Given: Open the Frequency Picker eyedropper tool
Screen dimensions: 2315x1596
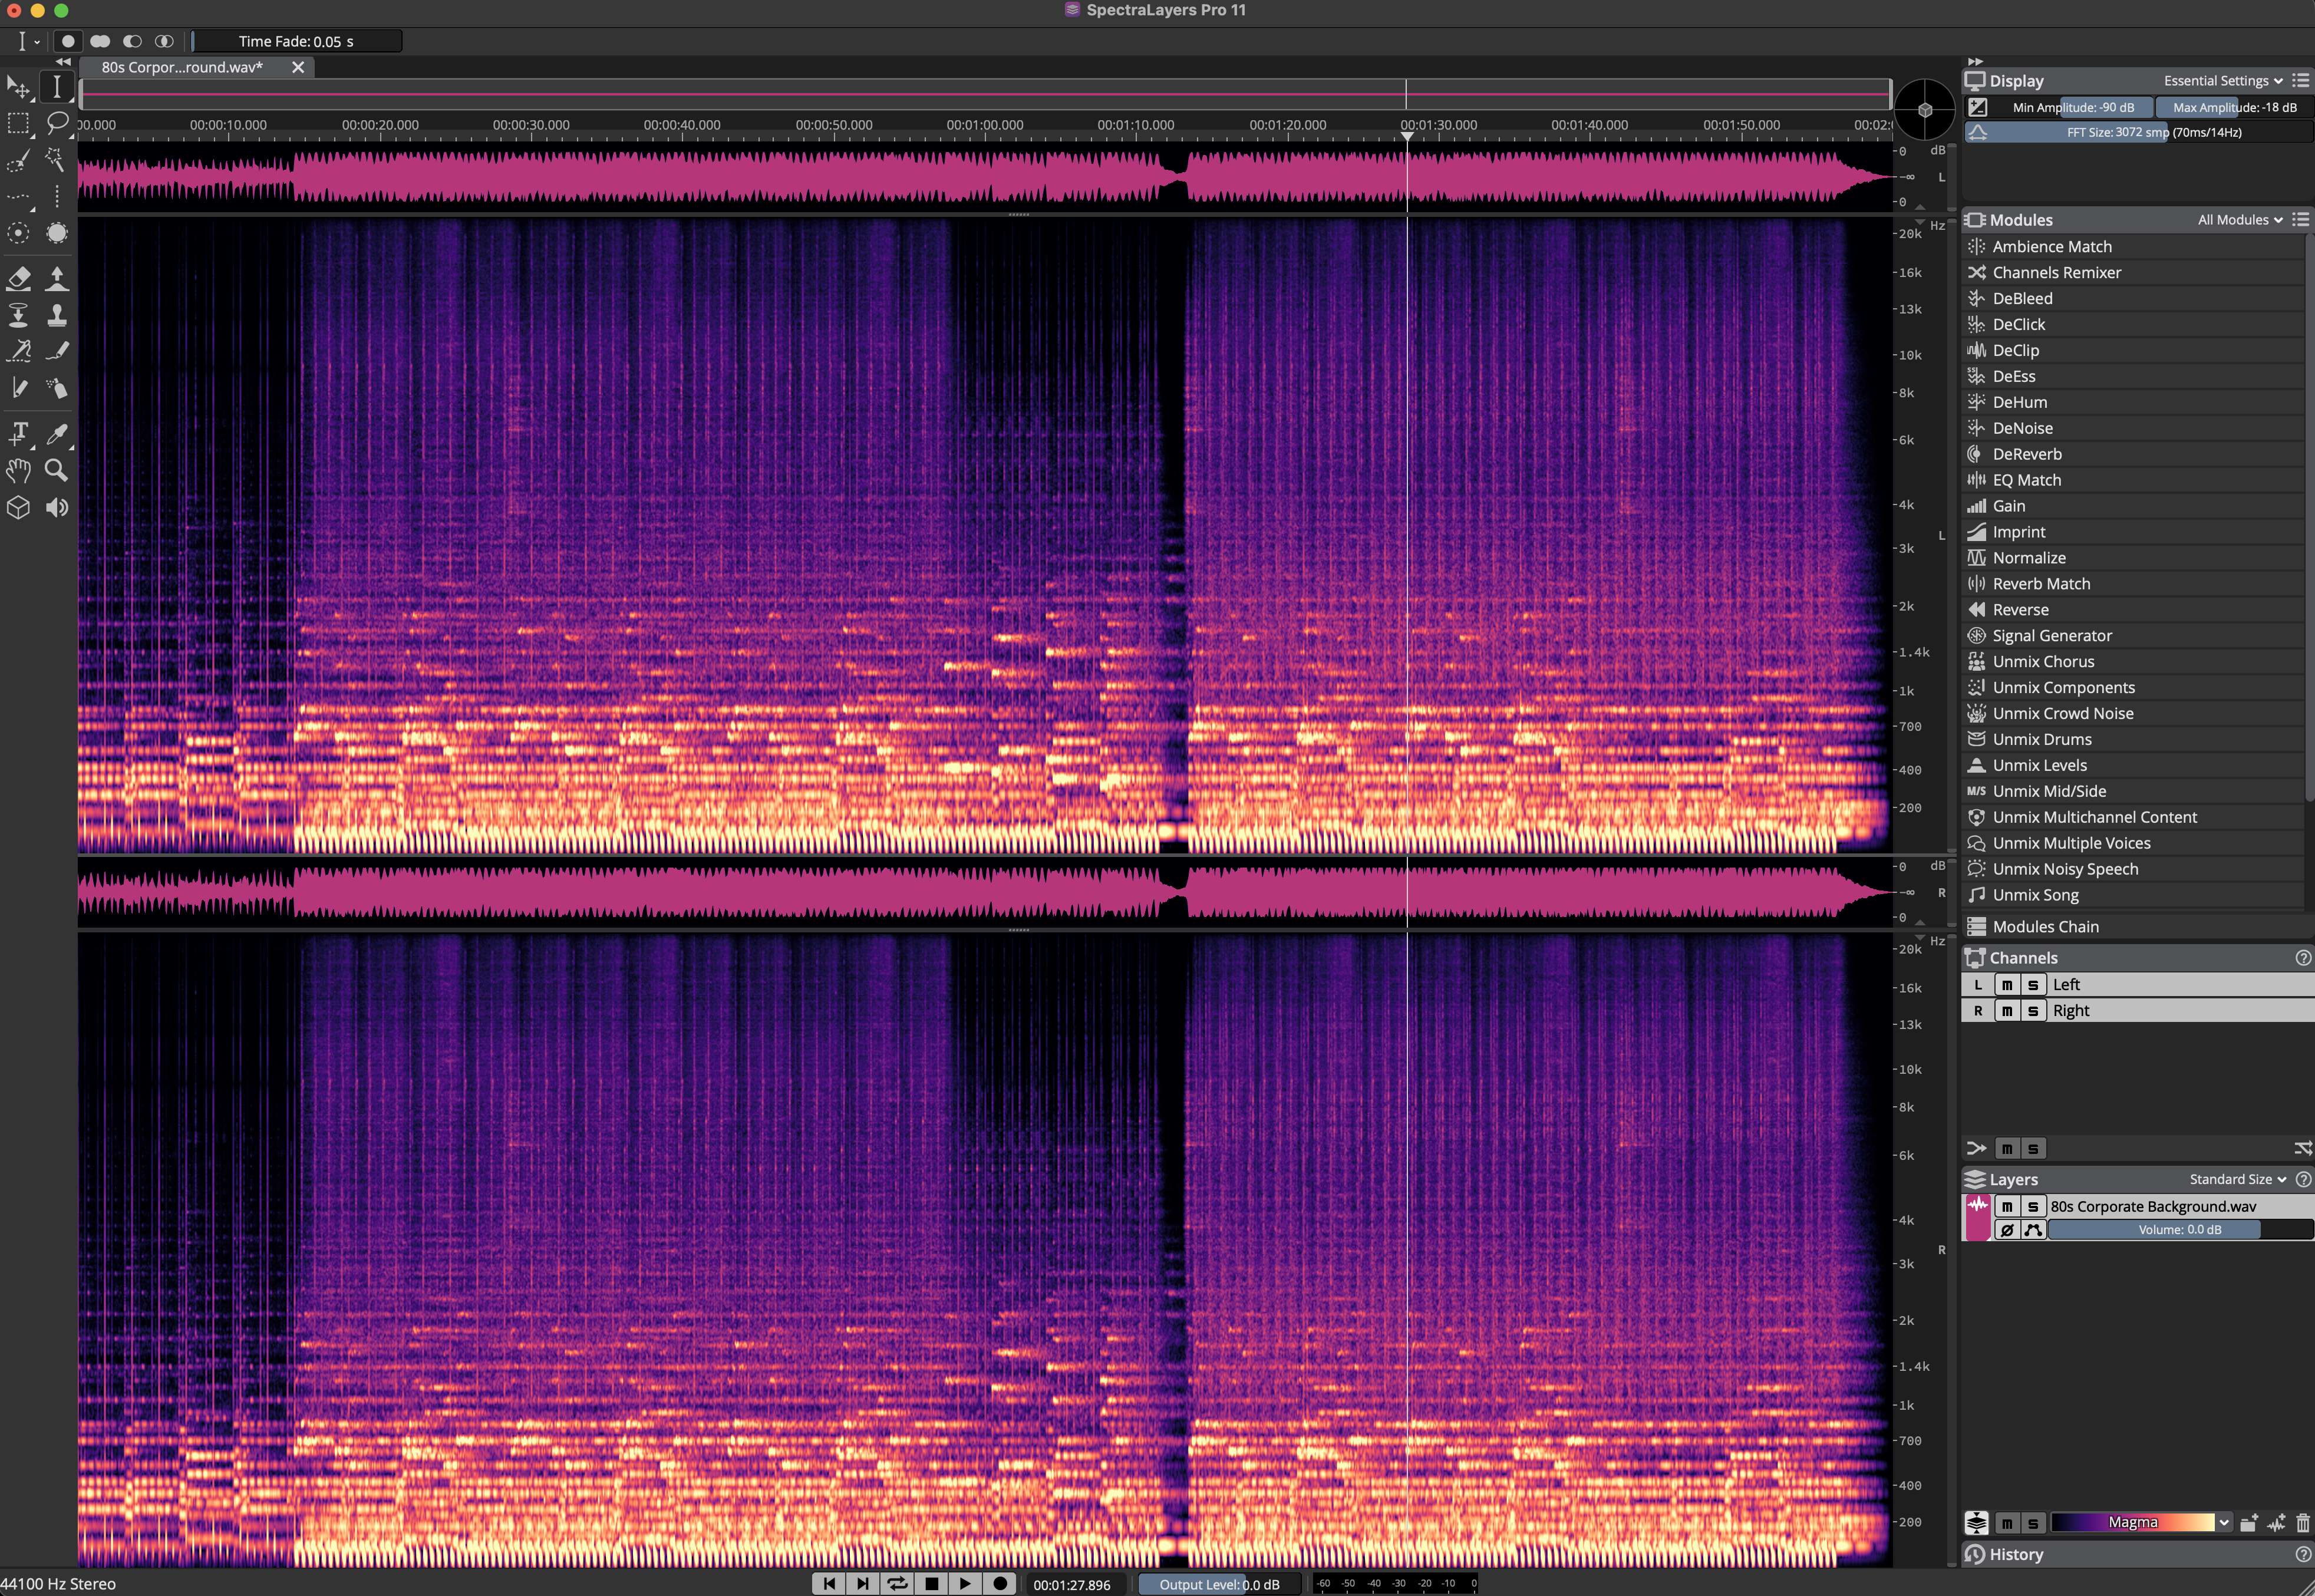Looking at the screenshot, I should 57,435.
